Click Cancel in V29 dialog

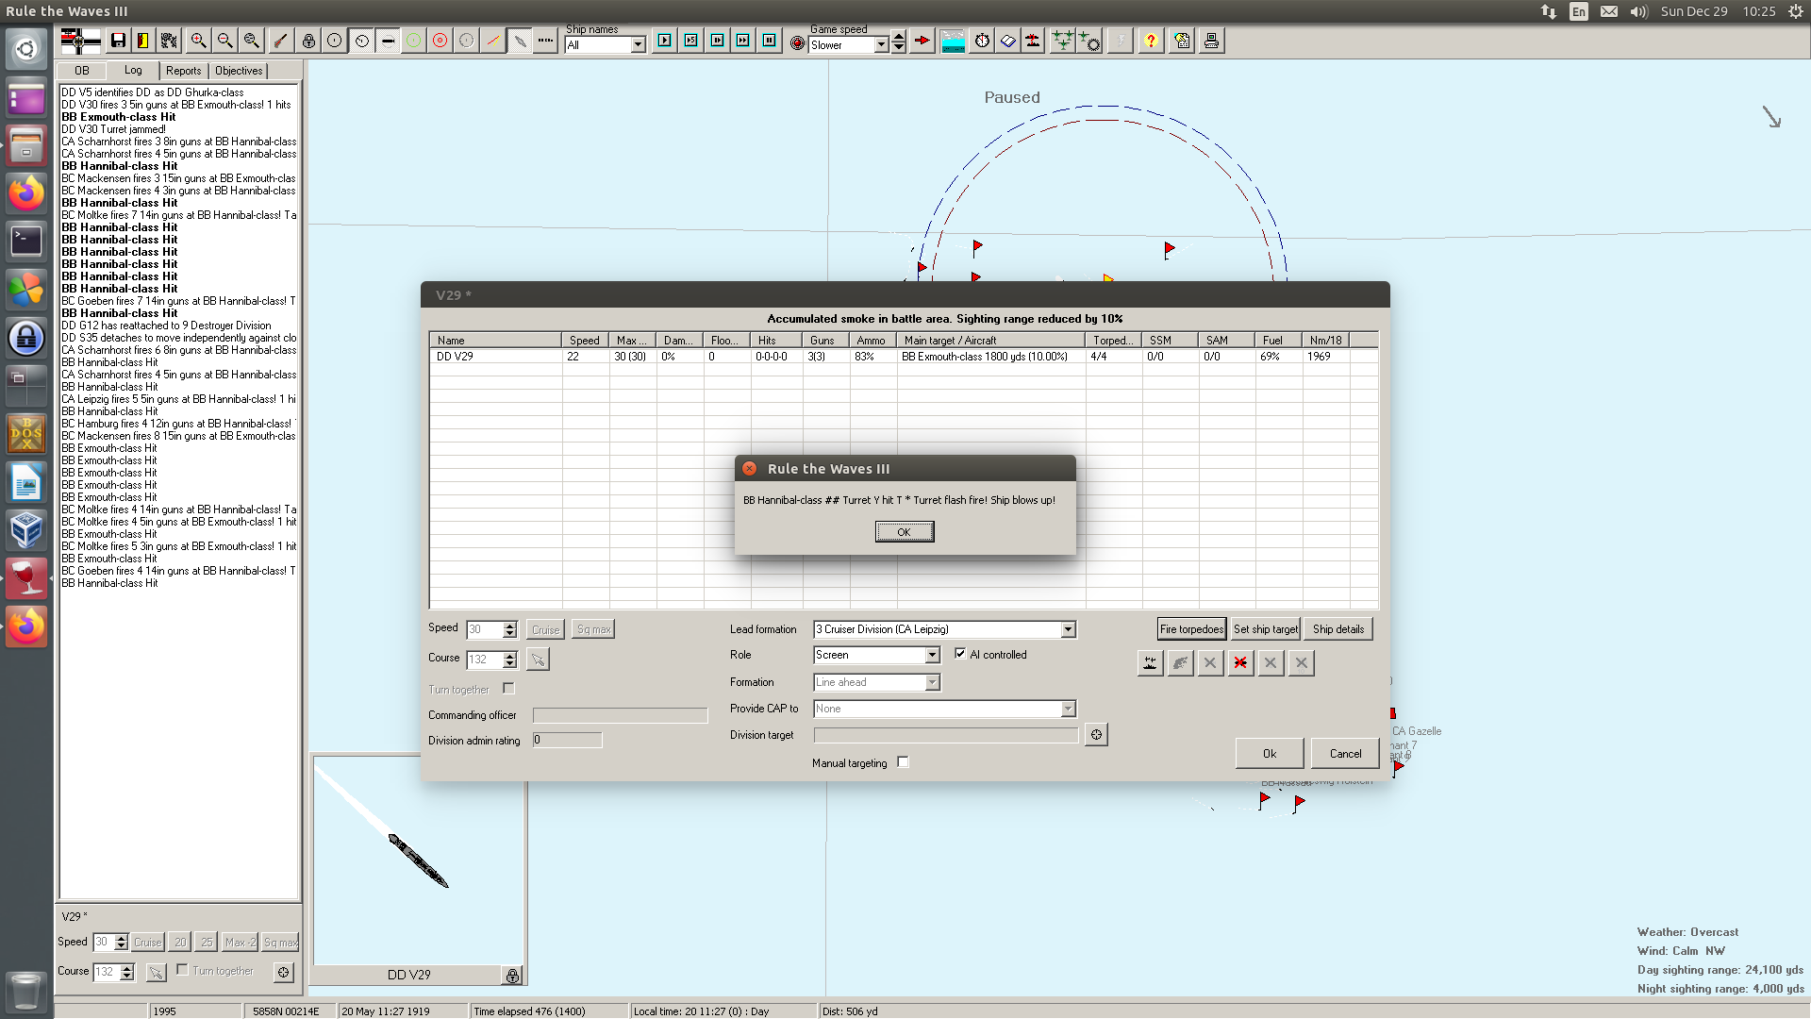pos(1345,753)
